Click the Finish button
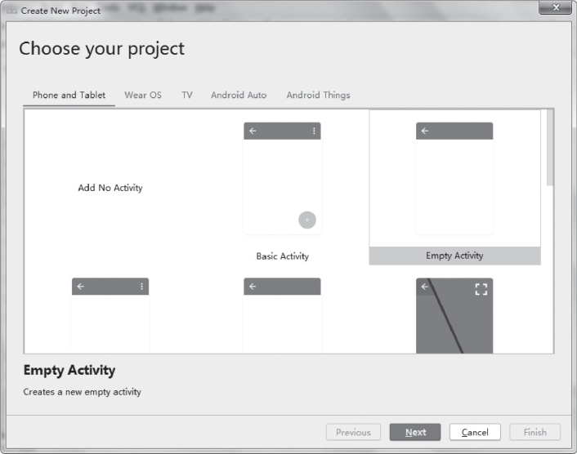 [535, 432]
